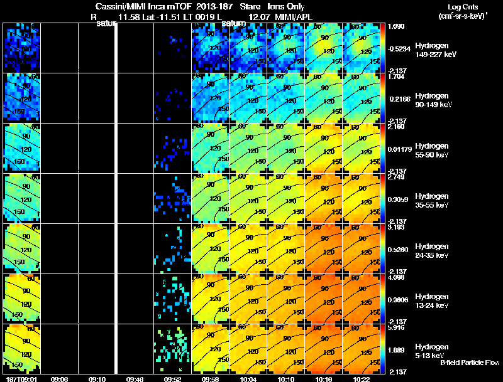Select the 35-55 keV panel at 10:16
This screenshot has height=382, width=503.
[323, 198]
